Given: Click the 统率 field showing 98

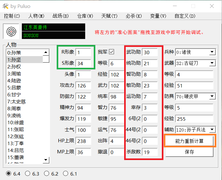Looking at the screenshot, I should [117, 97].
